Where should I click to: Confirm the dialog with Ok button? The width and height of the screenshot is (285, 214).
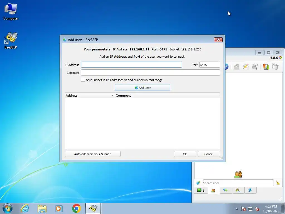pos(185,154)
